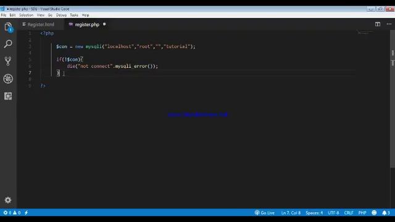Click Ln 7, Col 8 cursor position
395x222 pixels.
pyautogui.click(x=291, y=213)
